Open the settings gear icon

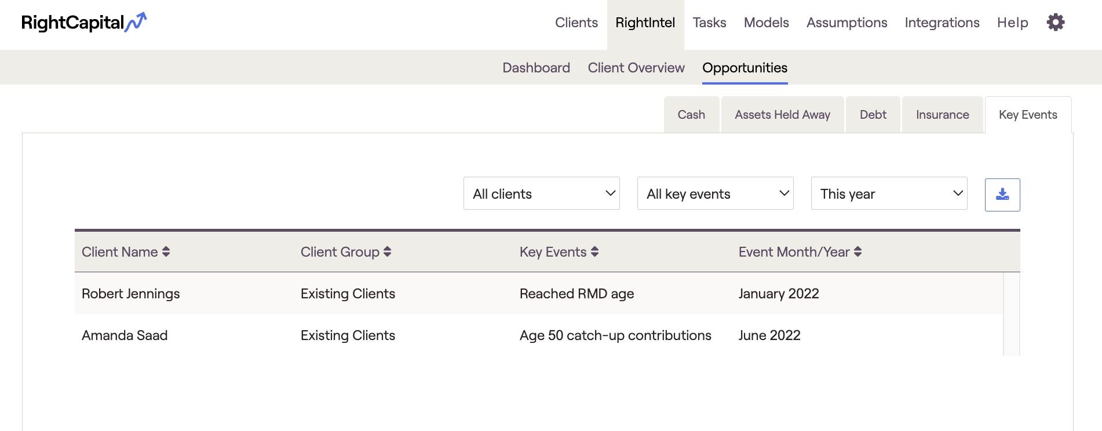[1056, 23]
